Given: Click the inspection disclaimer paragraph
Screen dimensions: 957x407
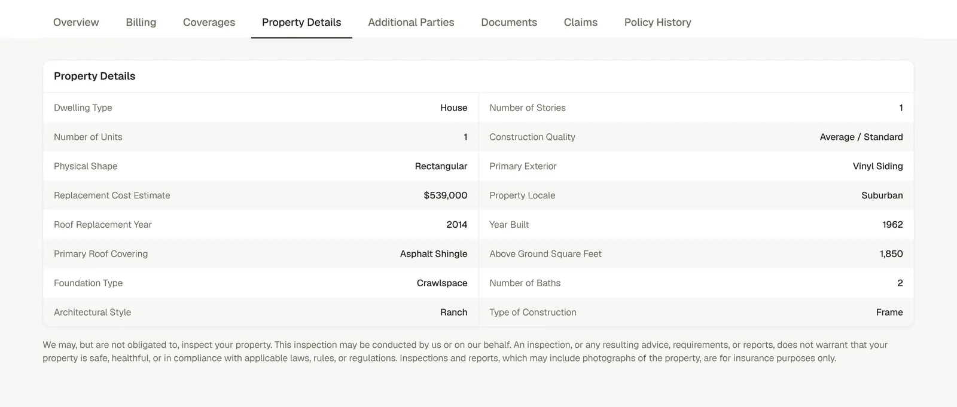Looking at the screenshot, I should click(x=465, y=351).
